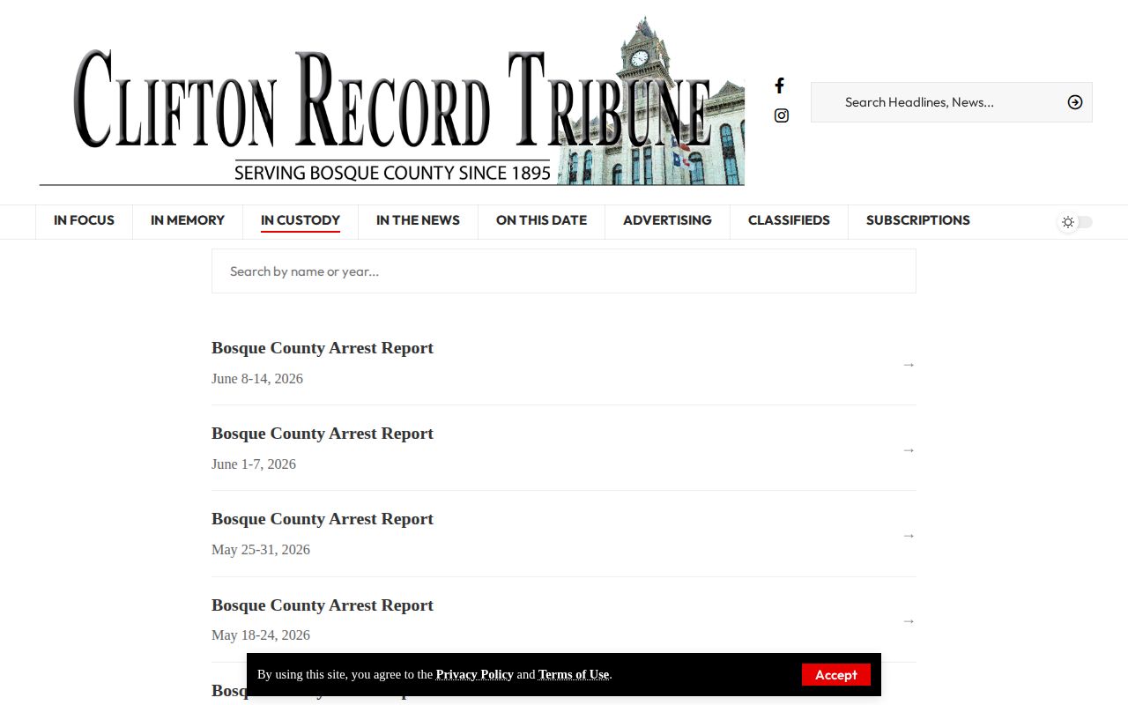1128x705 pixels.
Task: Click the Clifton Record Tribune logo
Action: point(392,101)
